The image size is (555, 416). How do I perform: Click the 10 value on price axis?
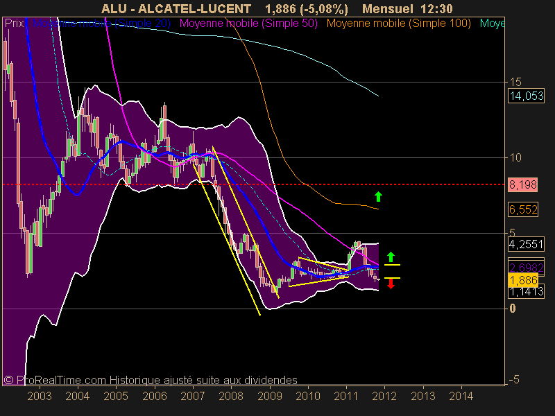(515, 157)
